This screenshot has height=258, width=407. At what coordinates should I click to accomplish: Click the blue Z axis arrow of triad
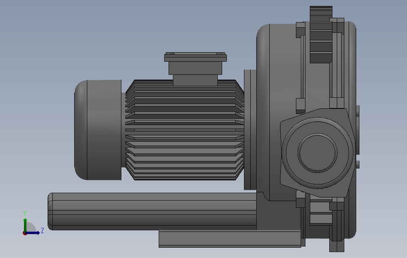point(33,233)
